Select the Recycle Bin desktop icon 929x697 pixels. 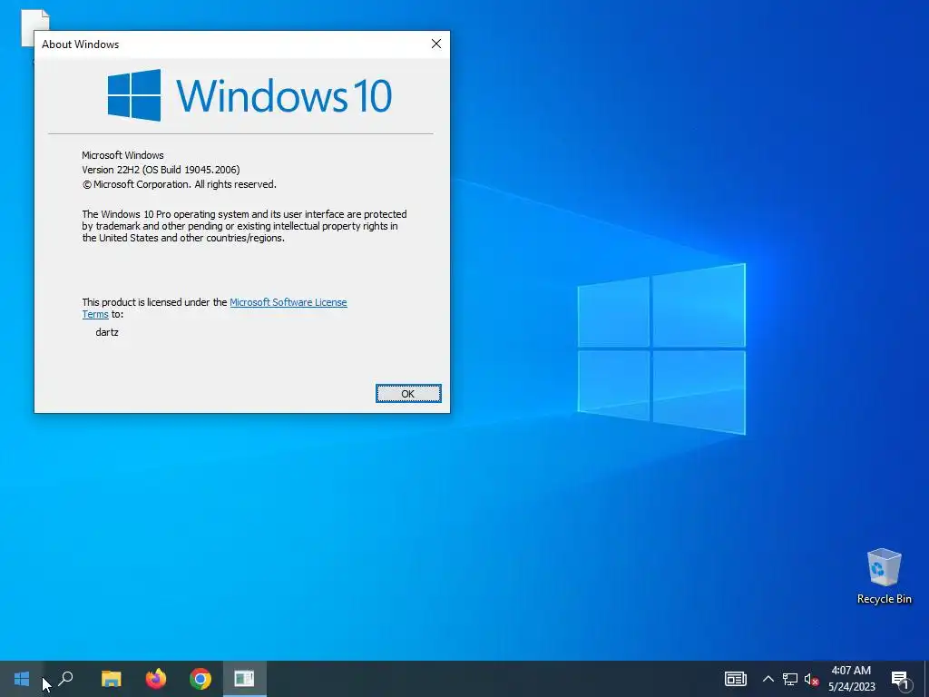(884, 576)
